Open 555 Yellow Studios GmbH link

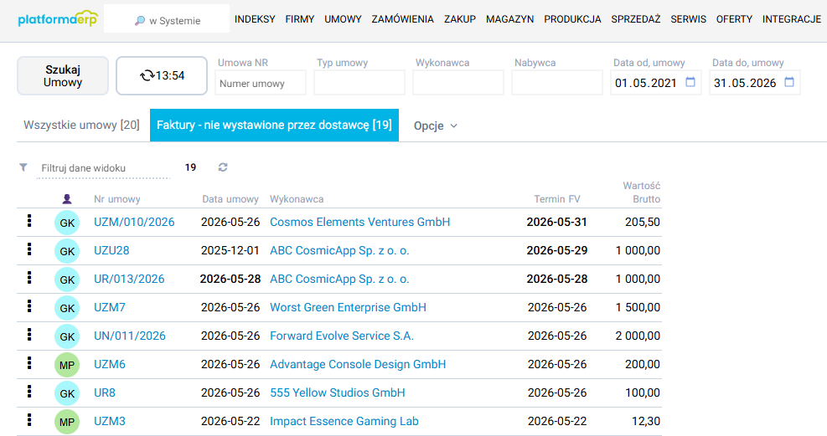[x=338, y=392]
